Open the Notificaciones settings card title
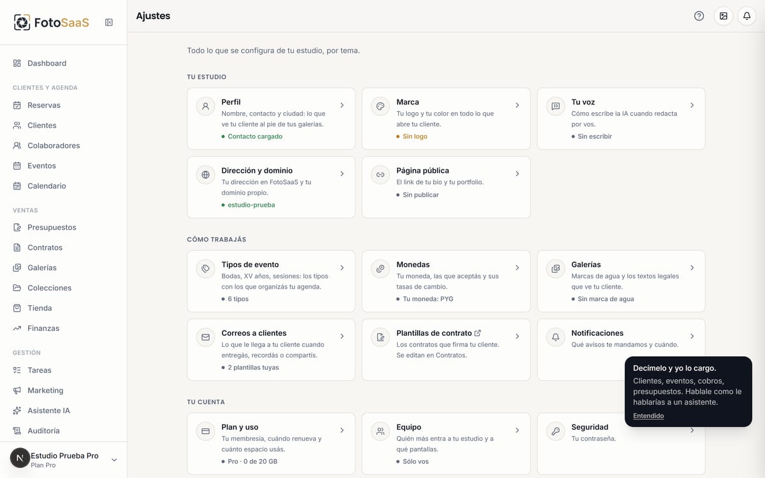 pyautogui.click(x=597, y=333)
